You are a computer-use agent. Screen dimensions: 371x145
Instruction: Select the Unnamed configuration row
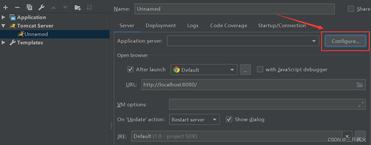(x=55, y=34)
